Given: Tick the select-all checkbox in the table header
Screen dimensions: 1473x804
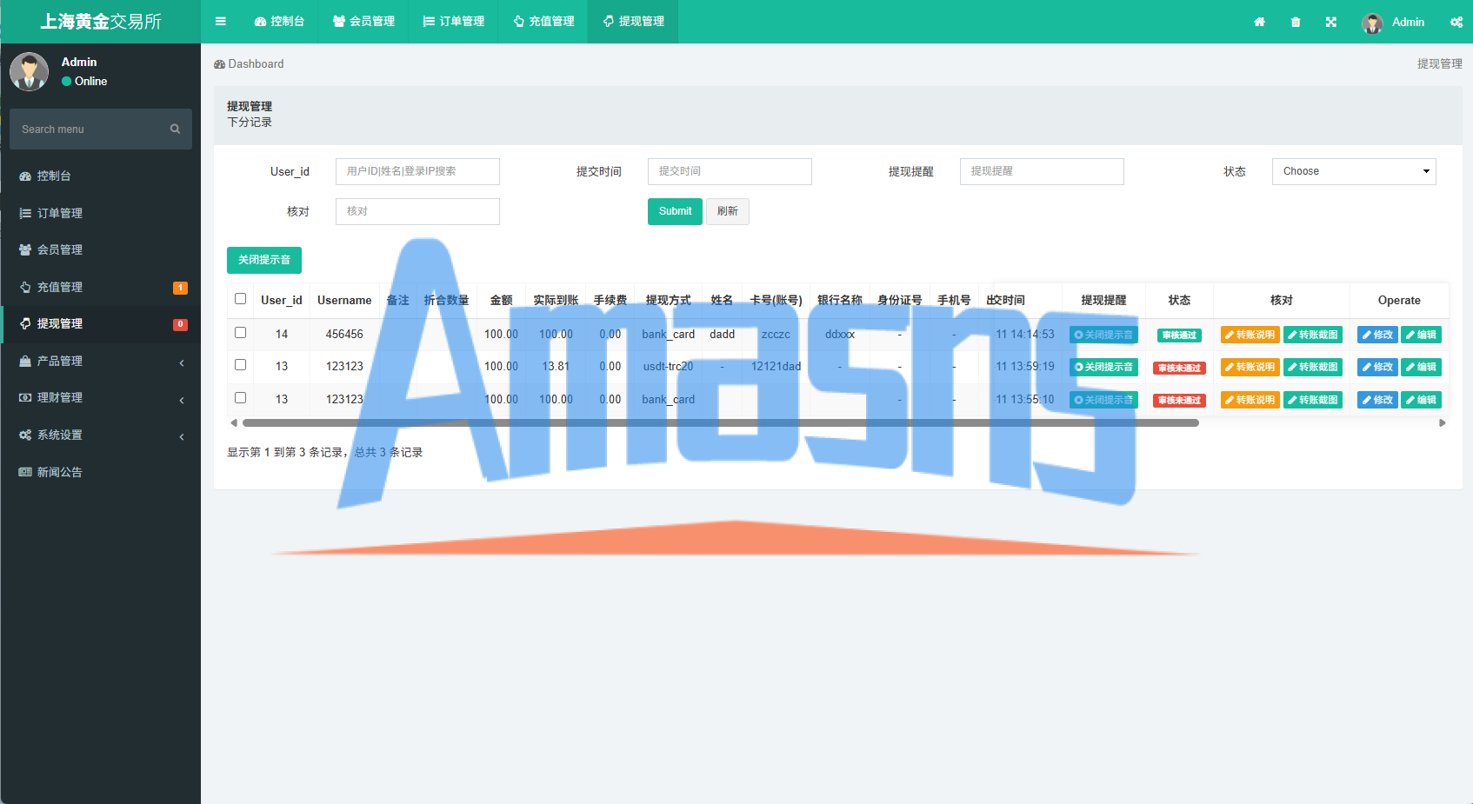Looking at the screenshot, I should click(x=241, y=299).
